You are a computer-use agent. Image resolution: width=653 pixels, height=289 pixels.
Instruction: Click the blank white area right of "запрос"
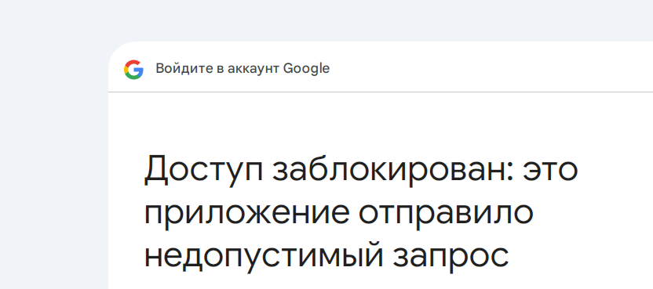(579, 258)
